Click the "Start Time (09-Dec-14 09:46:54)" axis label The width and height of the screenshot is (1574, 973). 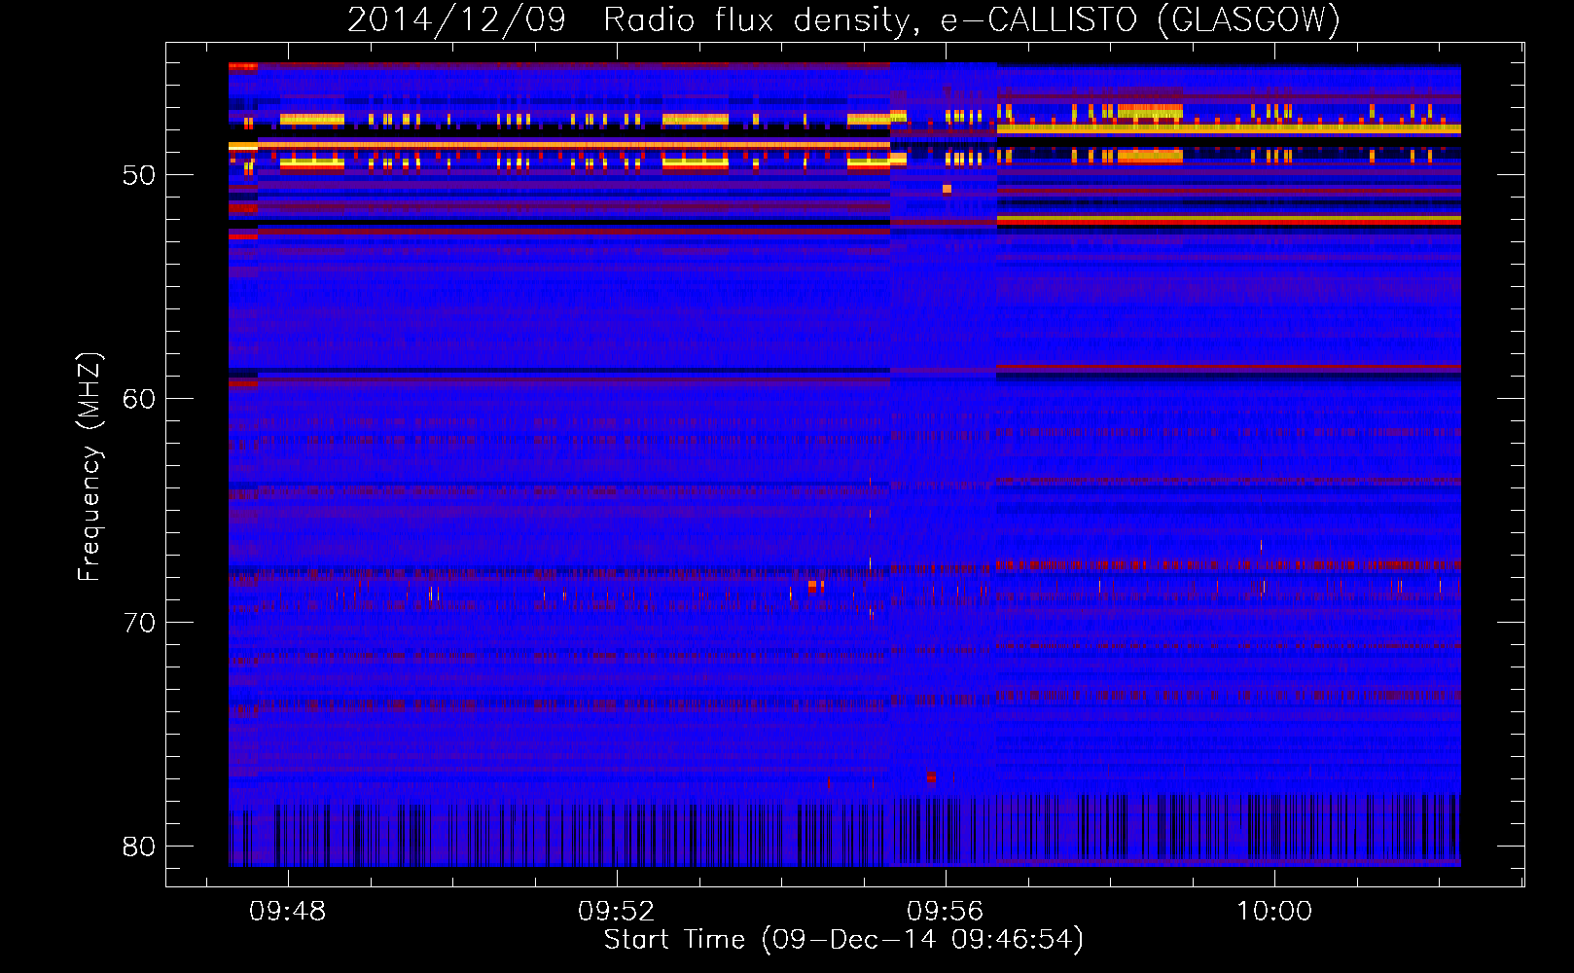pos(843,940)
